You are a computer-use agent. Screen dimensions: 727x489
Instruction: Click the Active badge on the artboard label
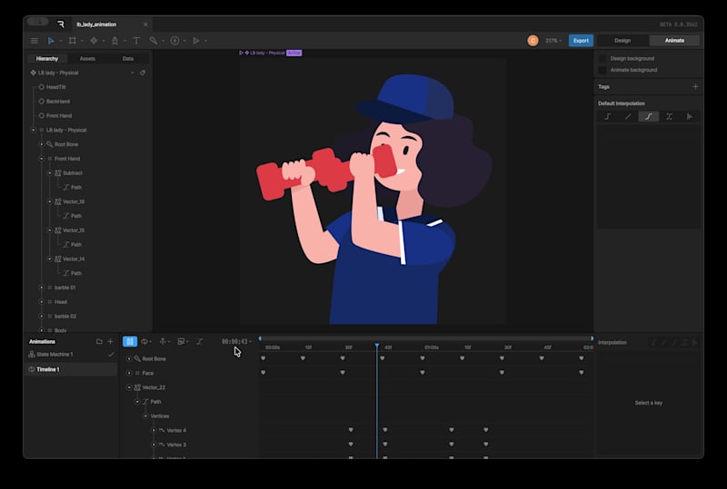(294, 53)
